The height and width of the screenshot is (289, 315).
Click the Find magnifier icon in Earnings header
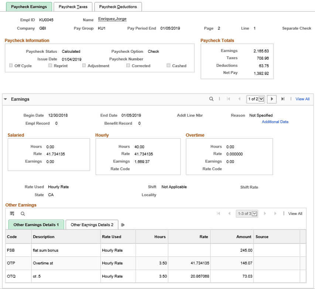tap(210, 99)
